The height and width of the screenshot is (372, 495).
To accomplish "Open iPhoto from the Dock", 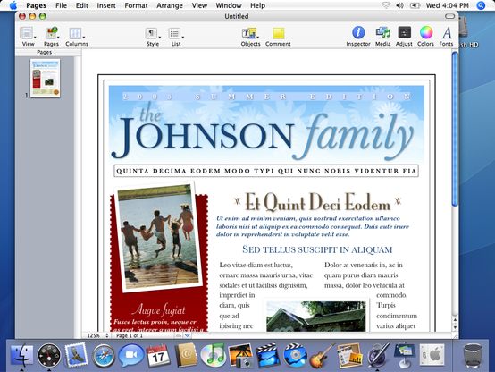I will [241, 356].
